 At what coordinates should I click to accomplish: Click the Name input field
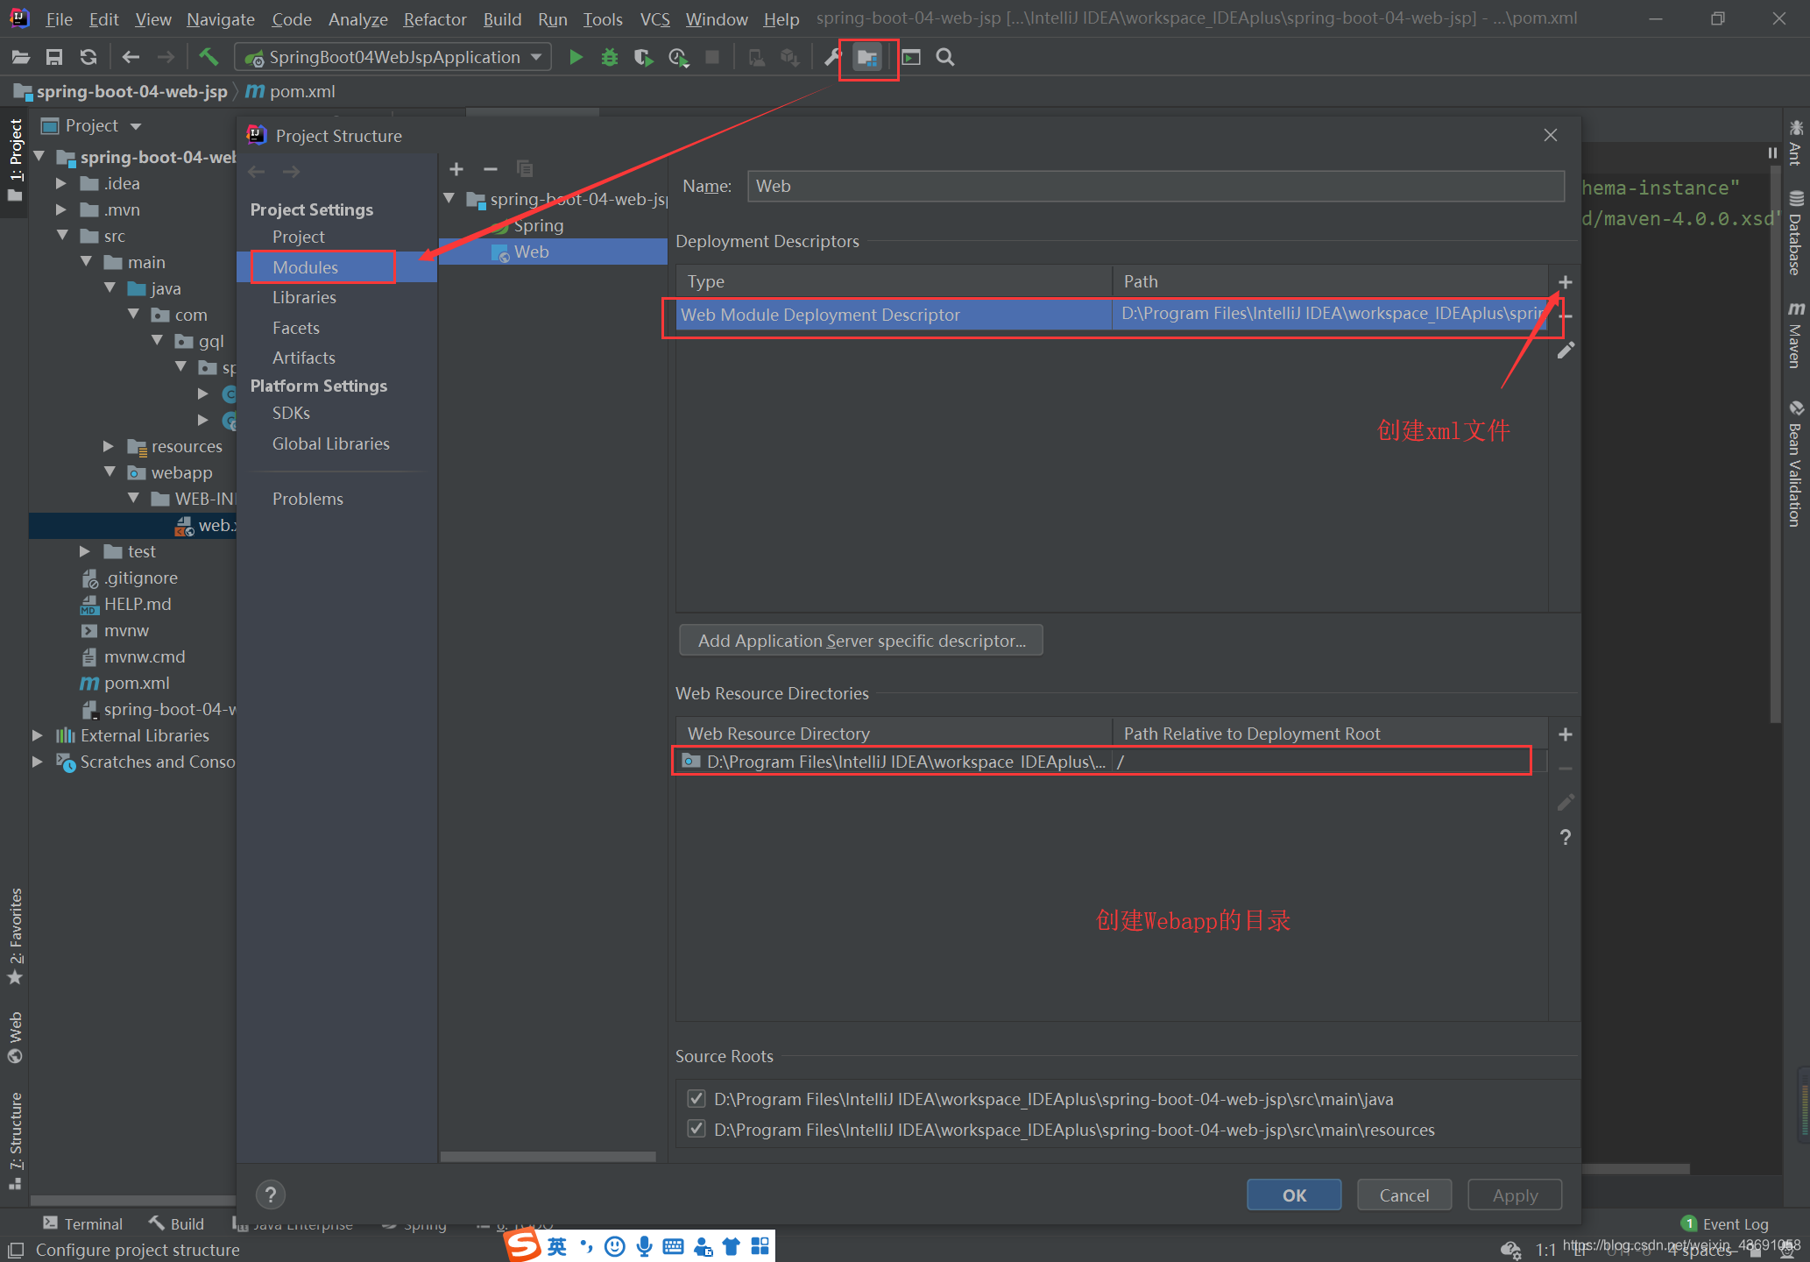coord(1156,186)
